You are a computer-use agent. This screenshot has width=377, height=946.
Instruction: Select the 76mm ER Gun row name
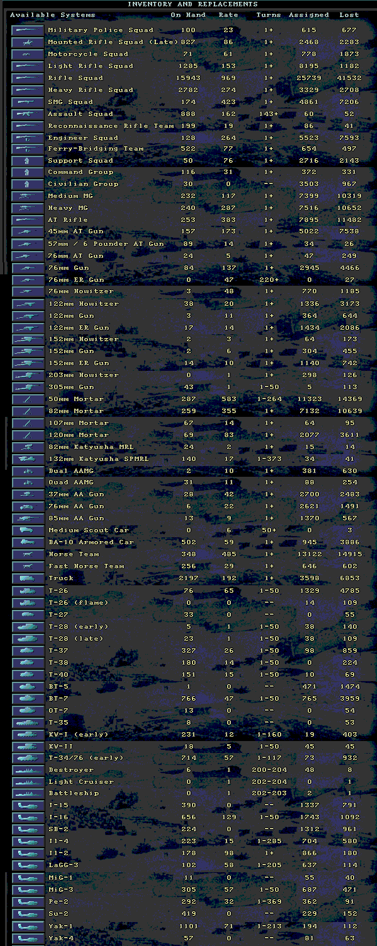coord(76,280)
